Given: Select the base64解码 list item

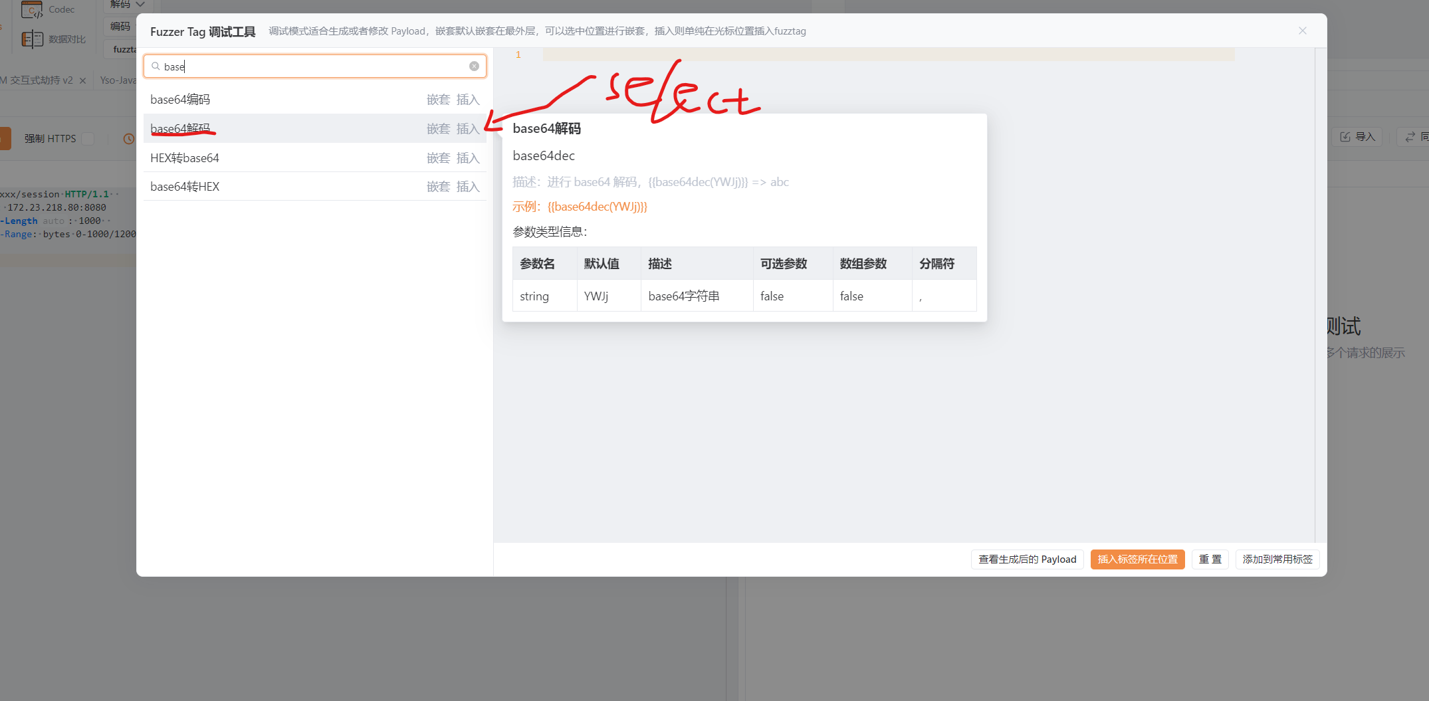Looking at the screenshot, I should (x=315, y=128).
